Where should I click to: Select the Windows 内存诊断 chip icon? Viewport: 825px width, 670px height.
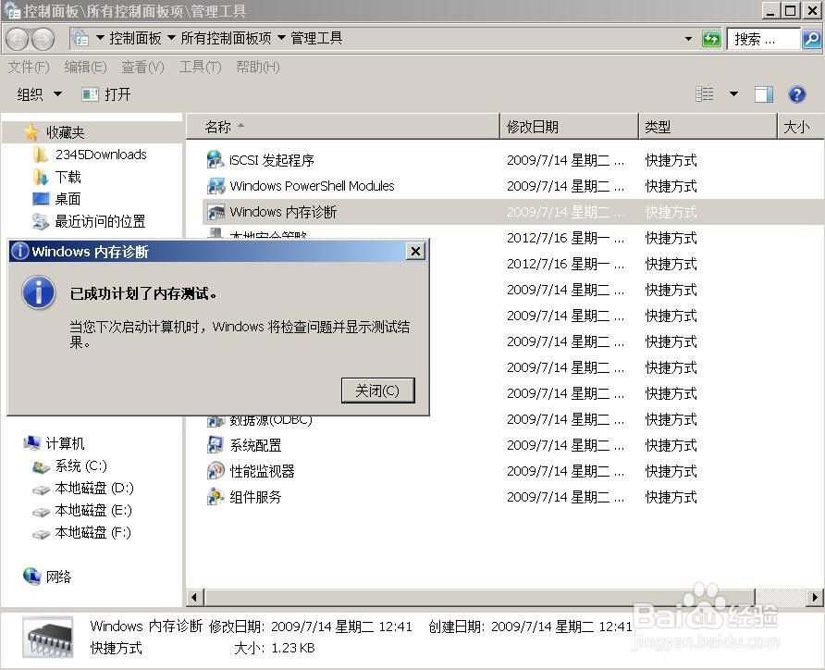coord(215,212)
